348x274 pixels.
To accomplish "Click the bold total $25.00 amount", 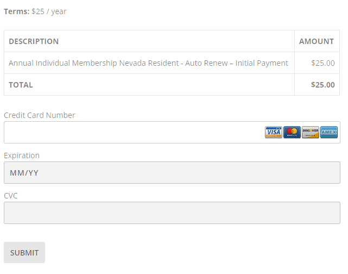I will coord(323,85).
